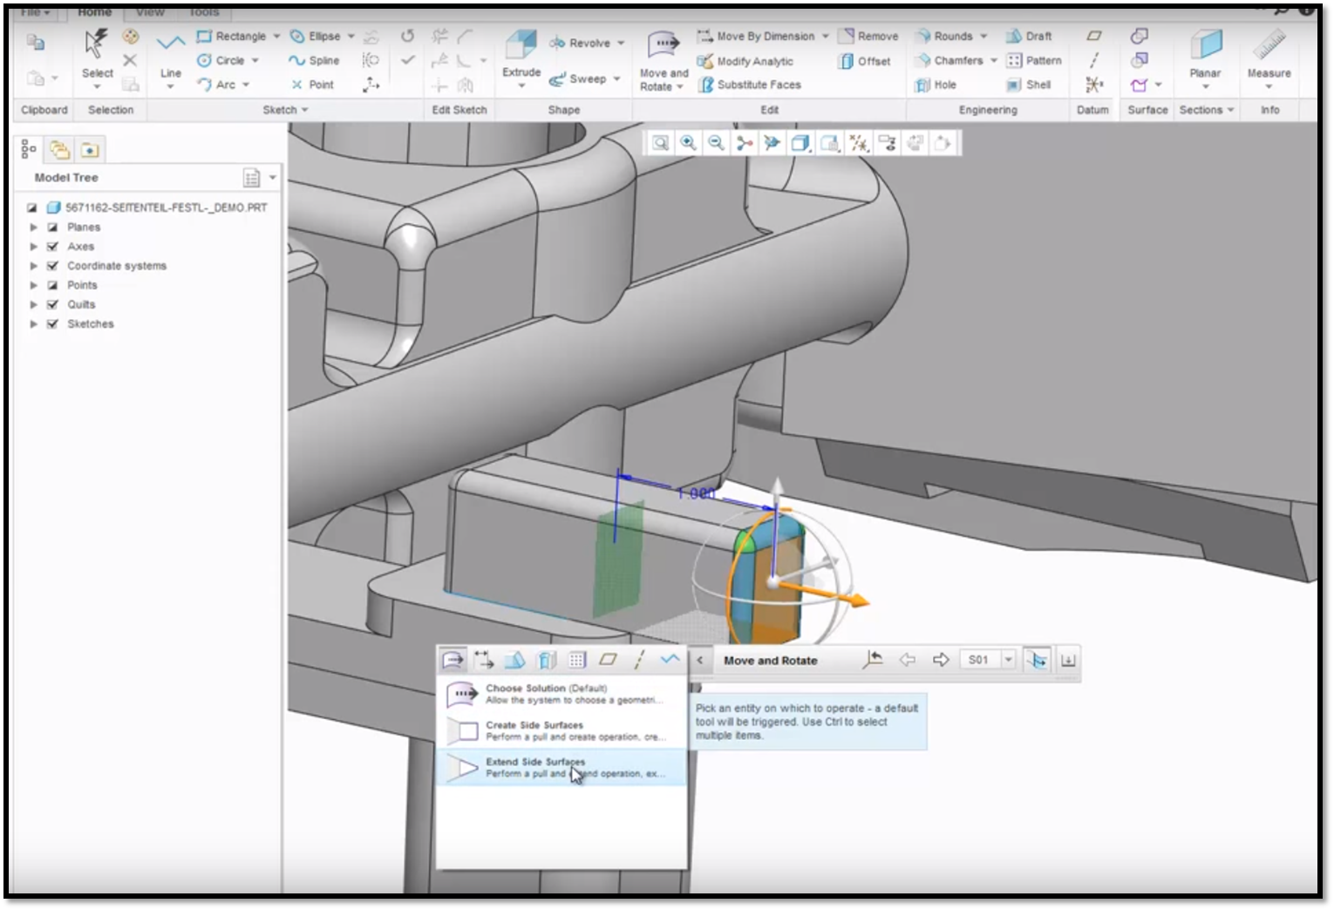
Task: Toggle the Sketches visibility checkbox
Action: click(52, 323)
